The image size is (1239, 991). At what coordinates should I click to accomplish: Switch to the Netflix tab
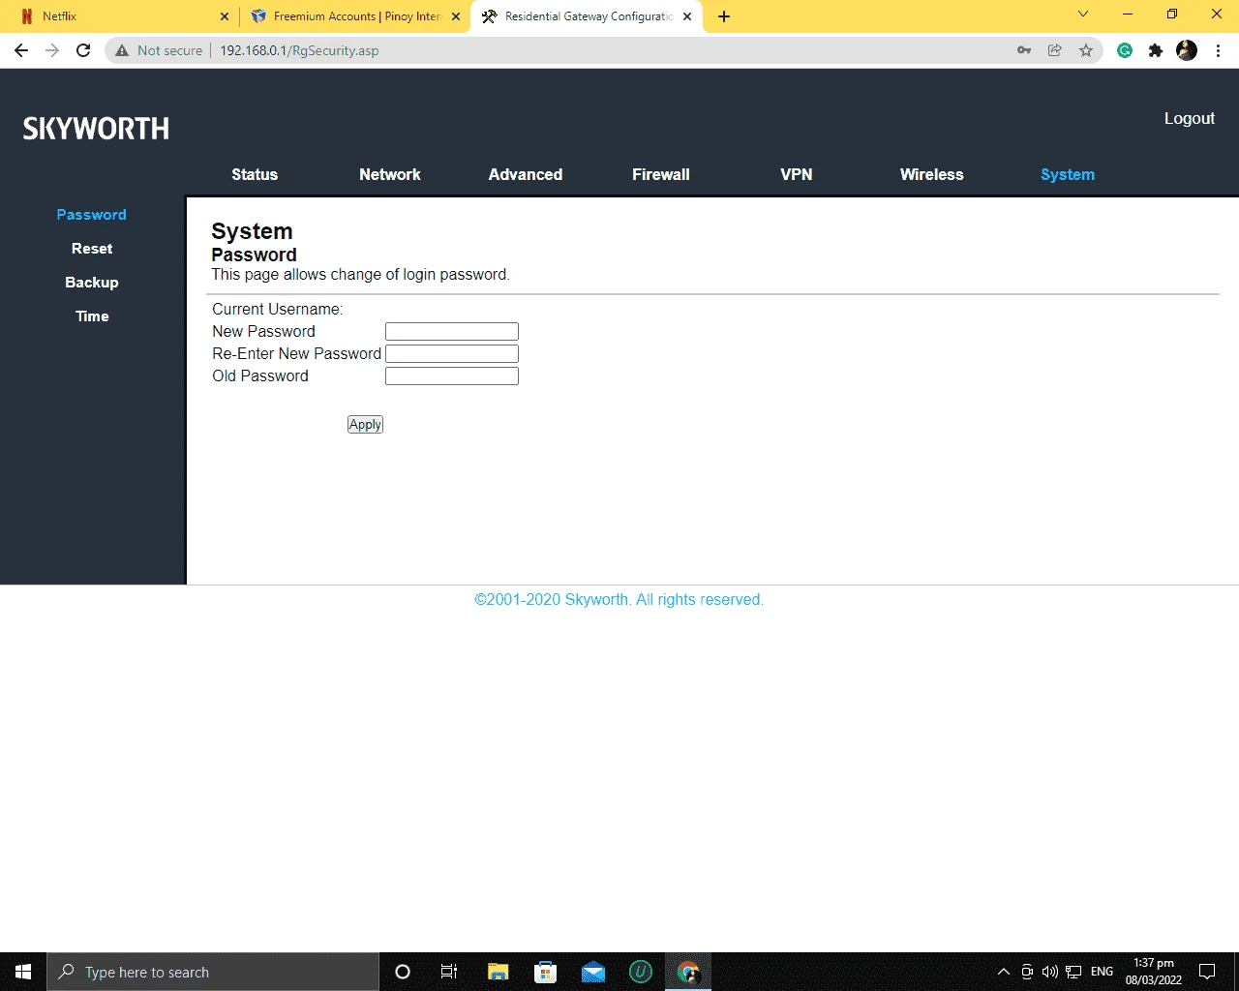123,16
